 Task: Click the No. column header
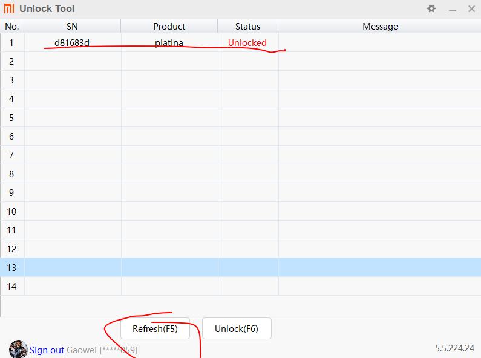pos(12,27)
